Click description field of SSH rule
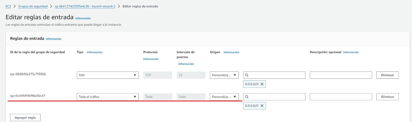Viewport: 412px width, 122px height. [x=341, y=75]
